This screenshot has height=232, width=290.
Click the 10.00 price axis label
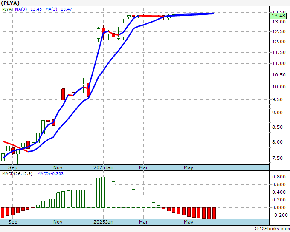pos(279,87)
